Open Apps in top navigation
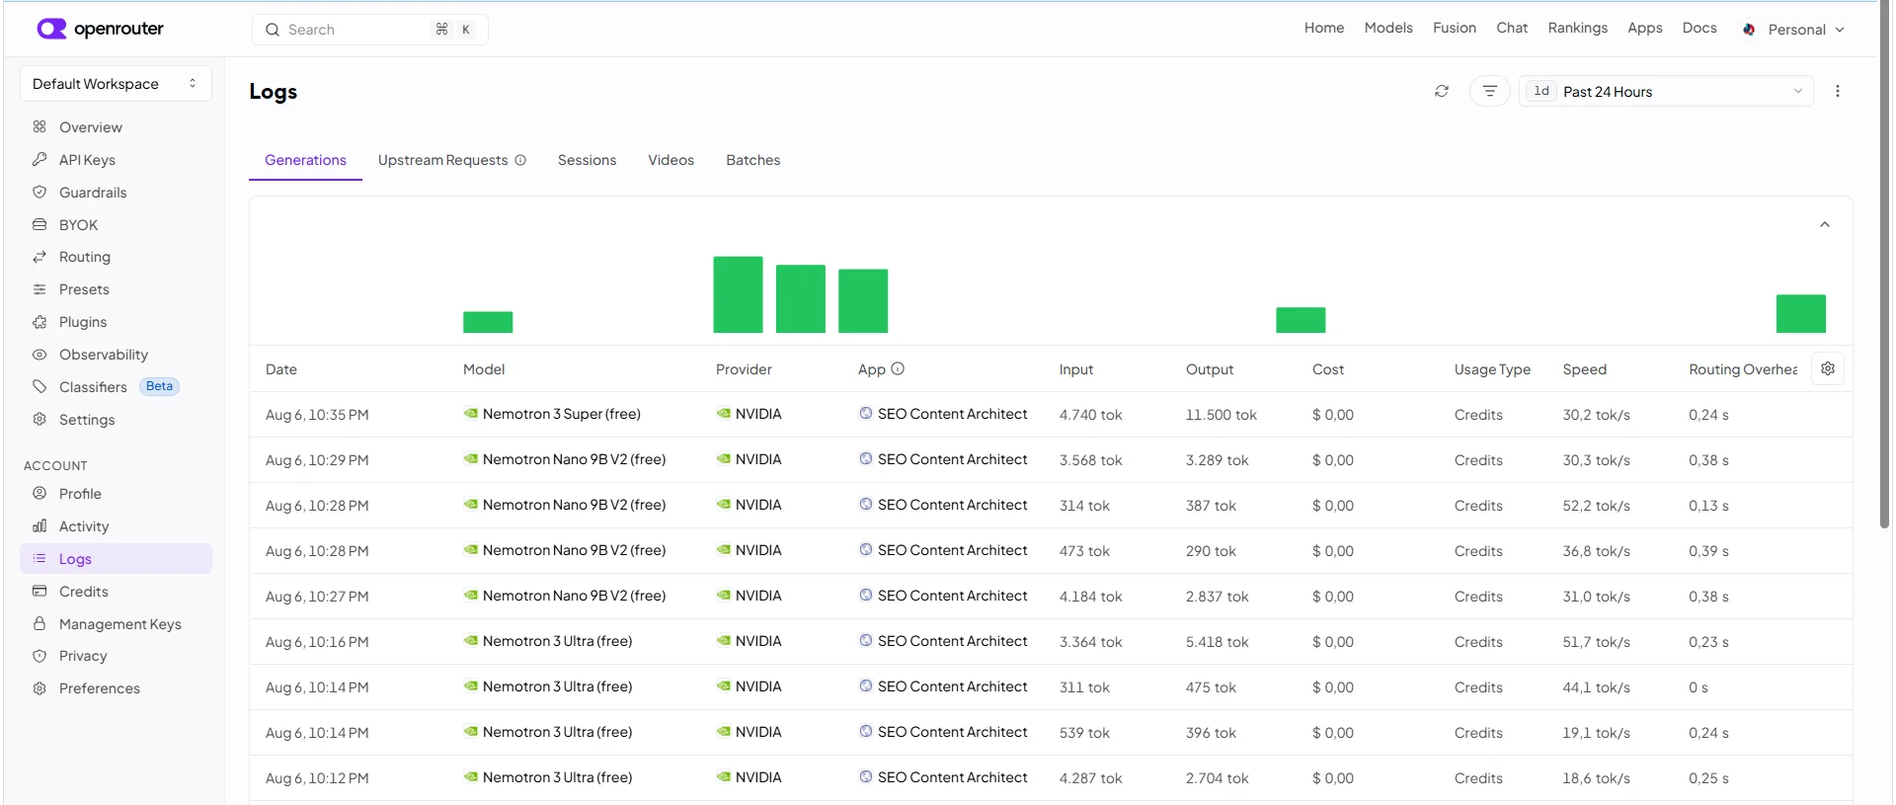Image resolution: width=1896 pixels, height=805 pixels. [x=1645, y=28]
